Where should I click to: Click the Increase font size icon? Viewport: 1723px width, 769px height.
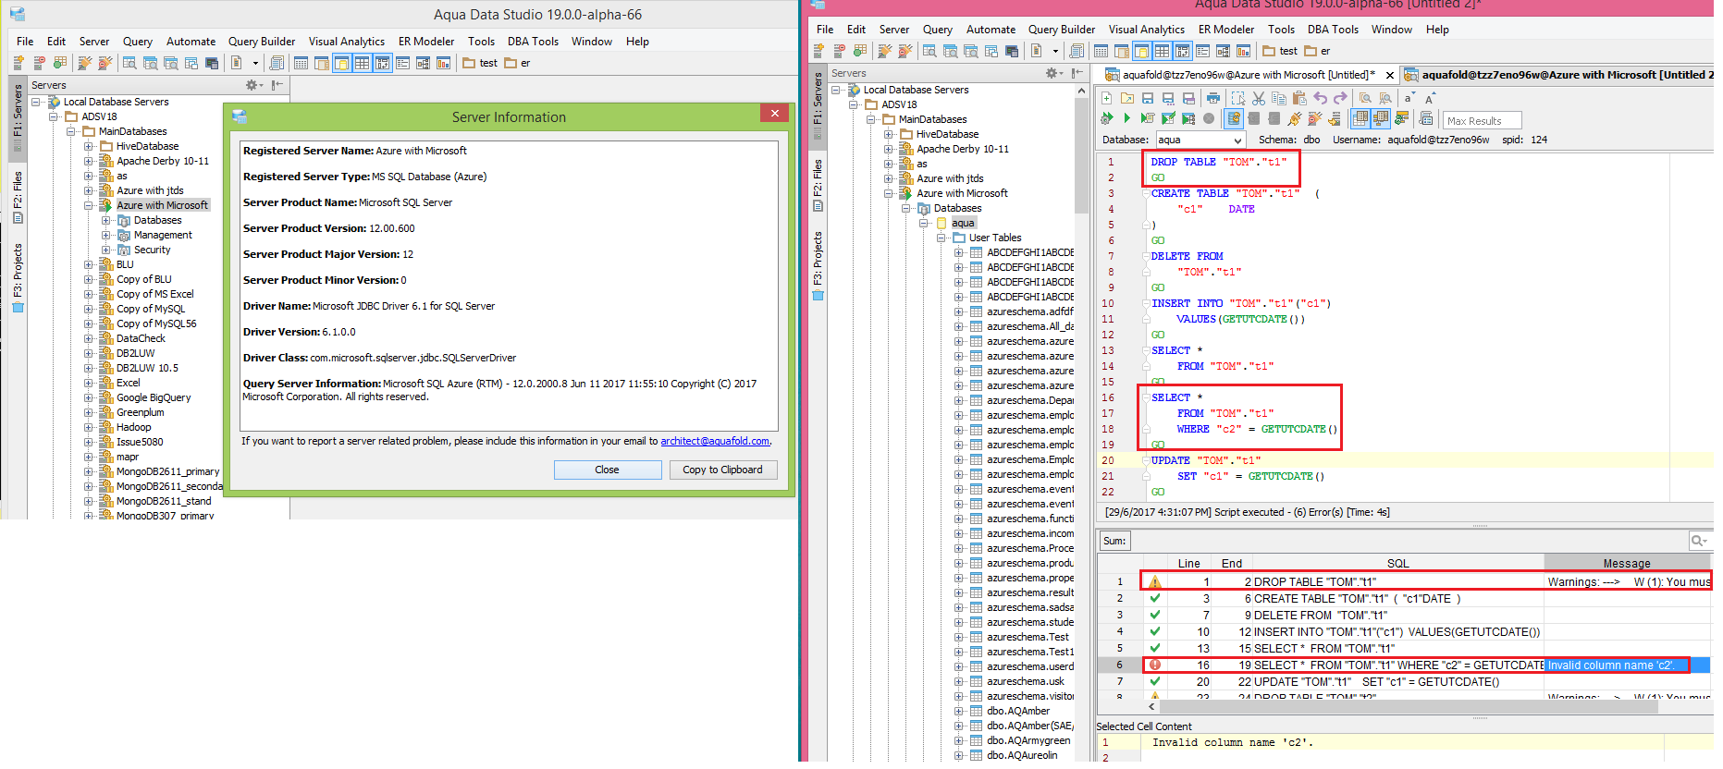(x=1430, y=98)
